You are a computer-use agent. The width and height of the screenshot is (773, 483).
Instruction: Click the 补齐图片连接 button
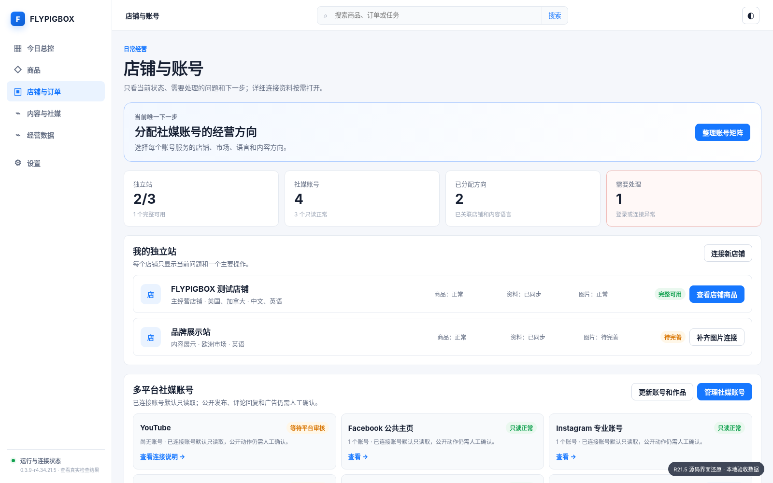click(x=717, y=337)
